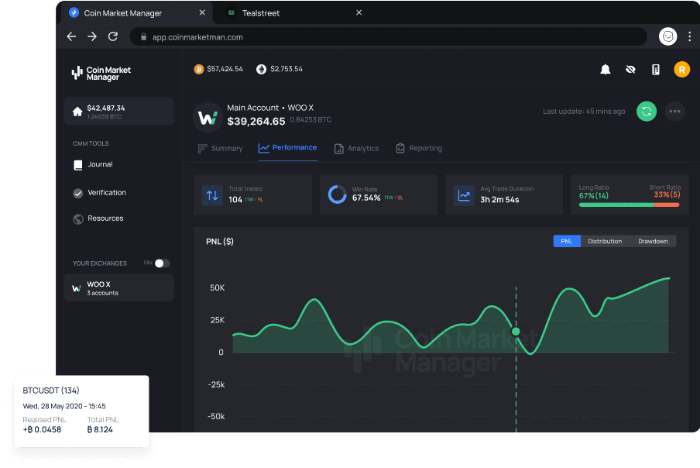Viewport: 700px width, 468px height.
Task: Open the Reporting tab
Action: point(419,148)
